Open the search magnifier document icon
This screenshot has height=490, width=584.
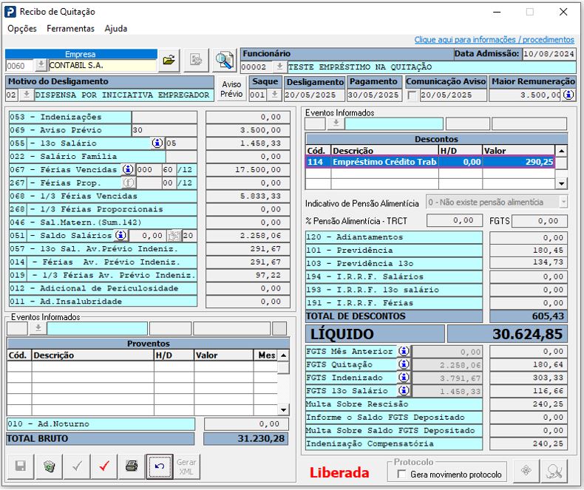[x=225, y=60]
